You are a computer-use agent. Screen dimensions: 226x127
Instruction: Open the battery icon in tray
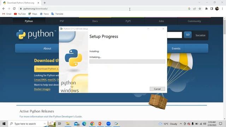click(197, 124)
